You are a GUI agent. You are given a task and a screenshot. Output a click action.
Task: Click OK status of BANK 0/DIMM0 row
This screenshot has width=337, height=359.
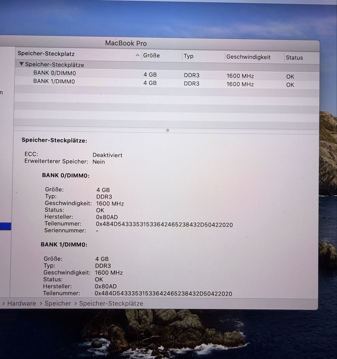pos(290,77)
